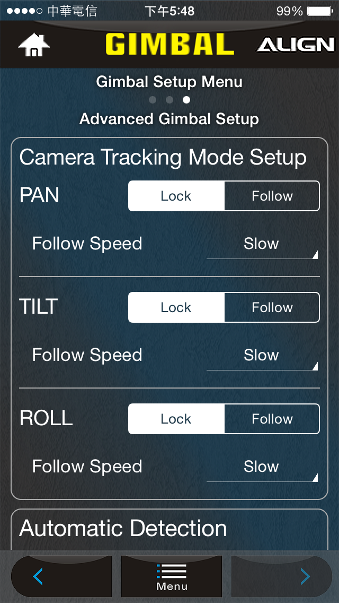Open the TILT Follow Speed selector
This screenshot has width=339, height=603.
click(261, 355)
